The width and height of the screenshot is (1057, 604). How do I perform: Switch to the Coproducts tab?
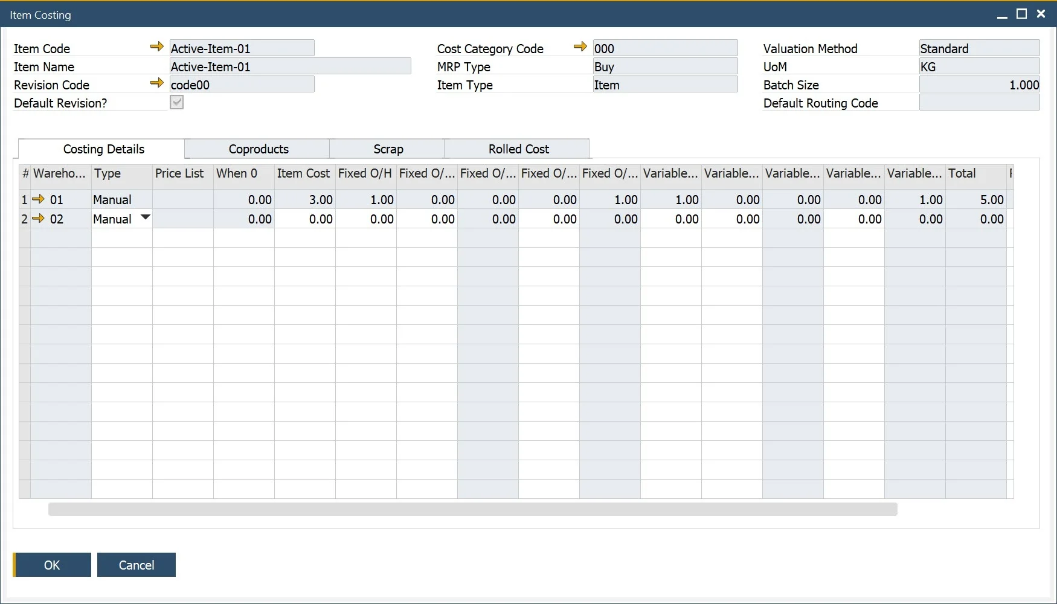(x=258, y=149)
